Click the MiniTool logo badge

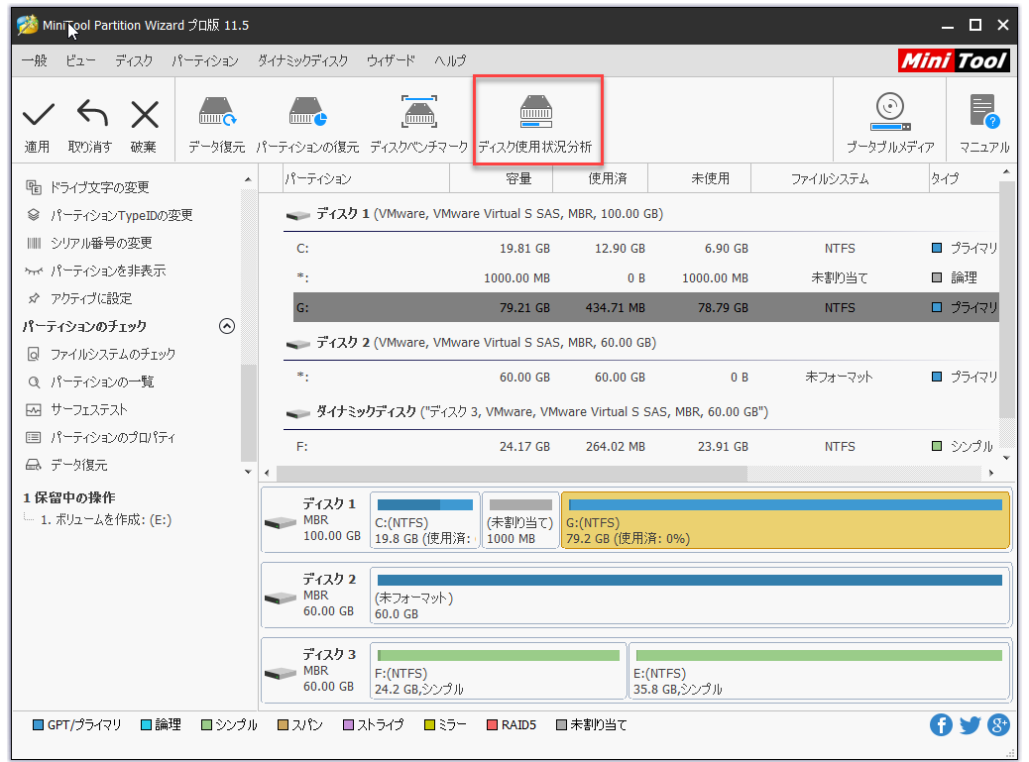click(x=953, y=61)
